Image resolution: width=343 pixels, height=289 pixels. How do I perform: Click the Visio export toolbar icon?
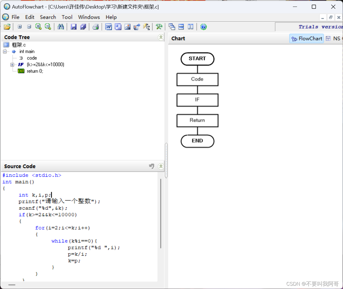pos(118,27)
